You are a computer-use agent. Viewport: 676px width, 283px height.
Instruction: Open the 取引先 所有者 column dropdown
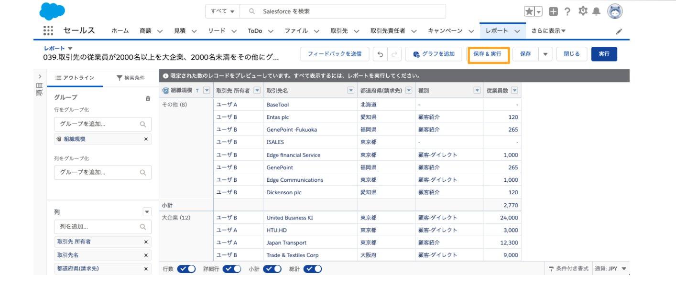click(x=257, y=90)
